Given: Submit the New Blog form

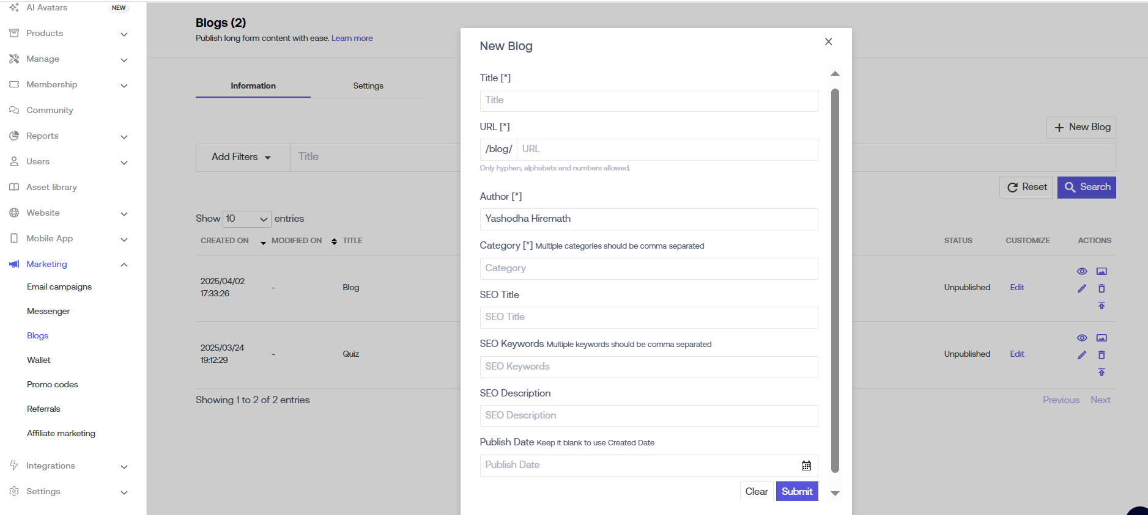Looking at the screenshot, I should pos(796,491).
